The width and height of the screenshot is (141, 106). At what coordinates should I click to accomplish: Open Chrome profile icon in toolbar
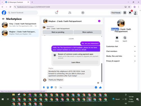[x=135, y=7]
